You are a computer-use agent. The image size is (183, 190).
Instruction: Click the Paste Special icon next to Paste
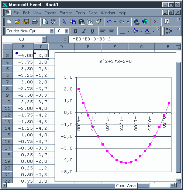click(90, 22)
